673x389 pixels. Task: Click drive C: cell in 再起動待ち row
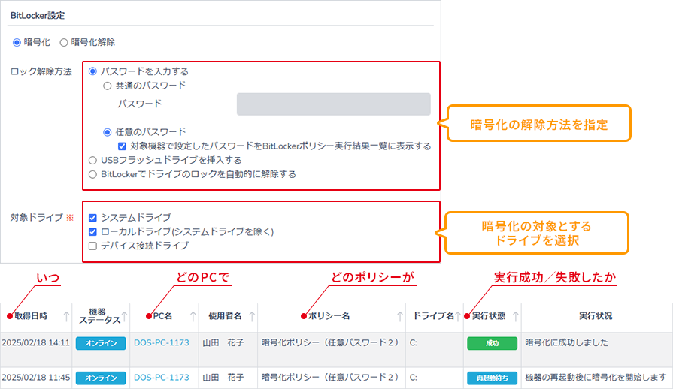pos(413,378)
